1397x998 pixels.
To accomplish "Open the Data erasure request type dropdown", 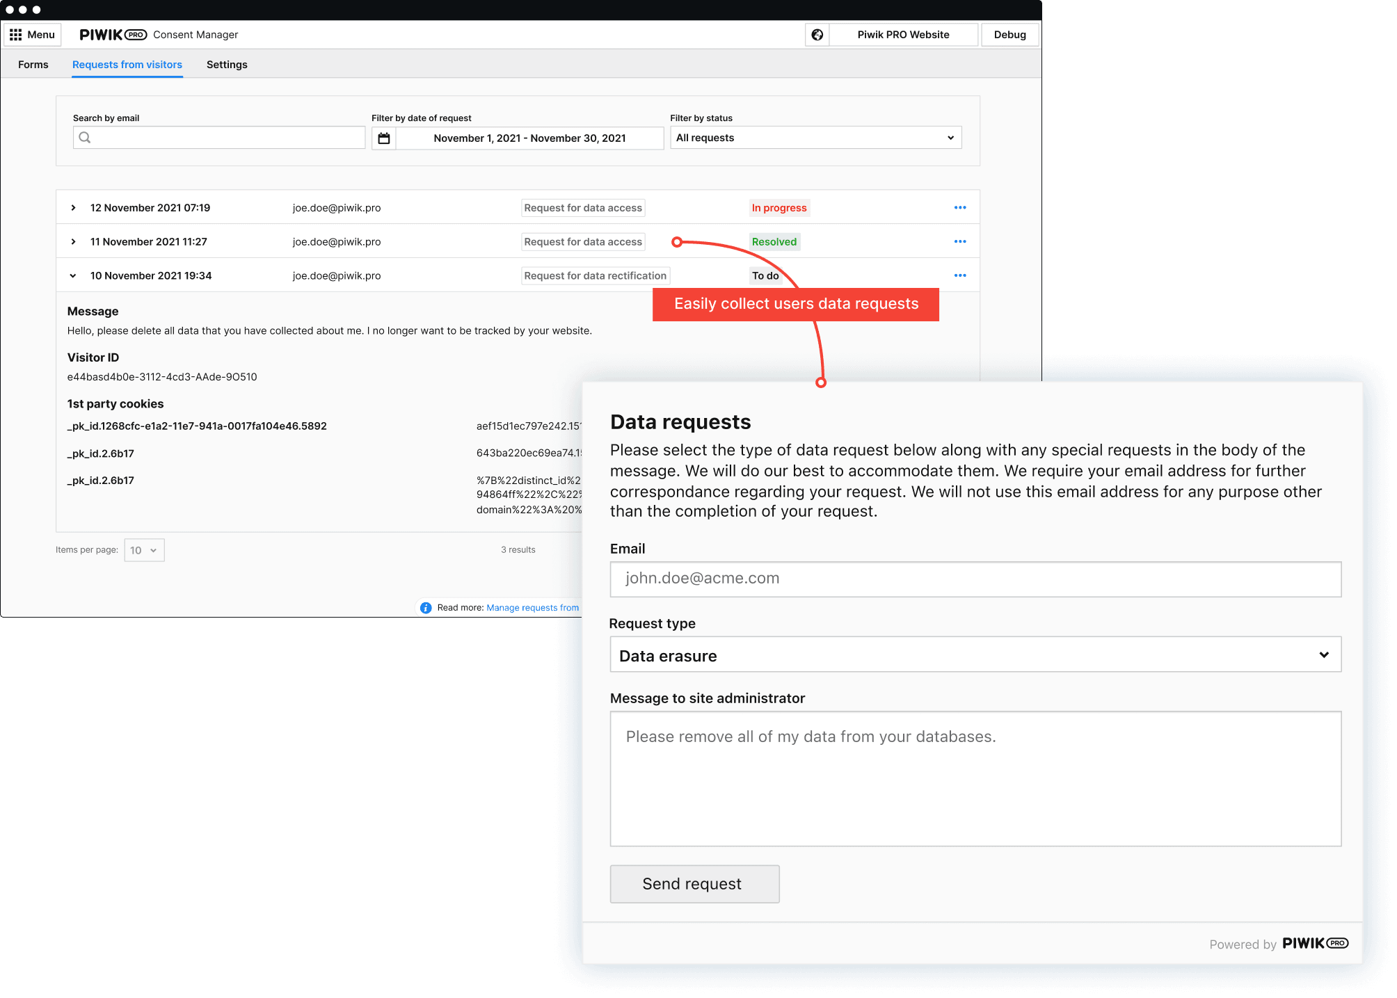I will [x=974, y=654].
